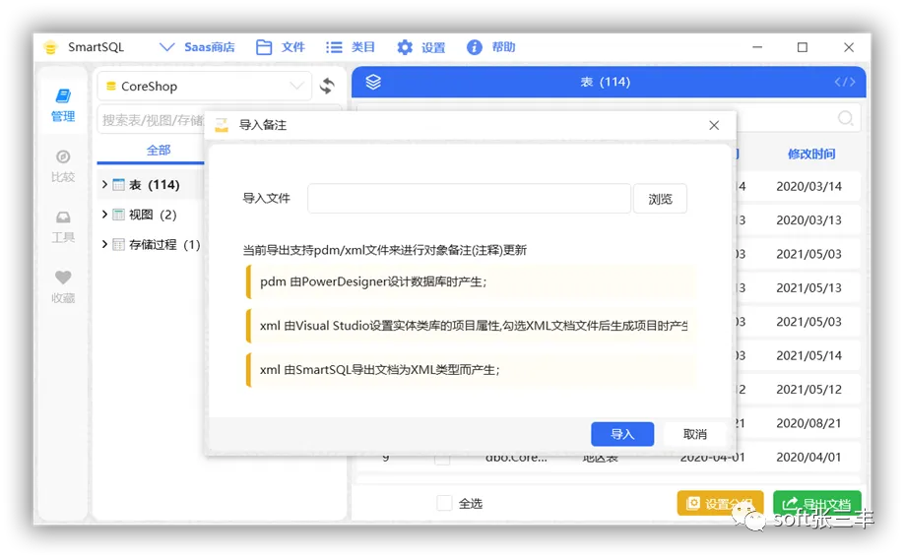
Task: Minimize the SmartSQL window
Action: (x=757, y=47)
